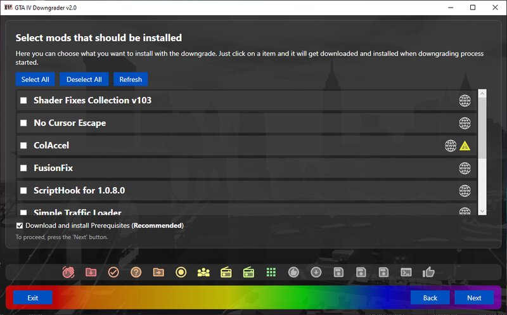This screenshot has width=507, height=315.
Task: Tick the ColAccel checkbox
Action: (23, 146)
